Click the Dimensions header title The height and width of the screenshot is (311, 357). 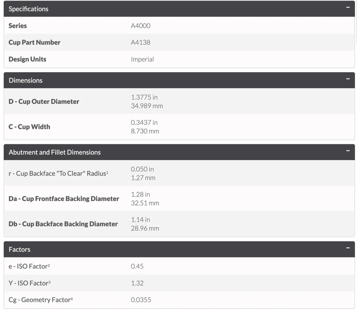click(25, 80)
